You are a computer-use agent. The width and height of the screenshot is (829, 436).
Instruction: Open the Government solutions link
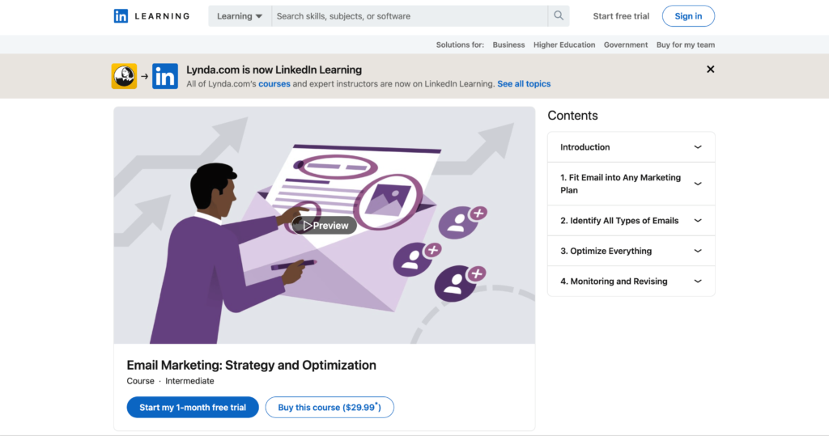(626, 45)
